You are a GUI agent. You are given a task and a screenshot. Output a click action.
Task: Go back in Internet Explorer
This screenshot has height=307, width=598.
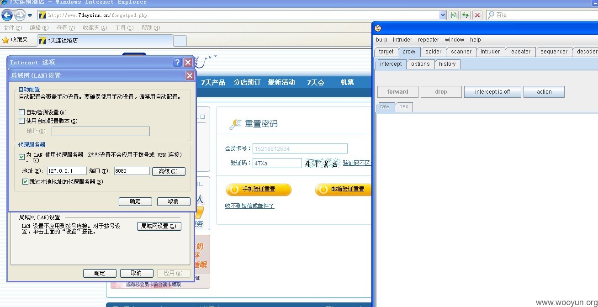coord(7,15)
